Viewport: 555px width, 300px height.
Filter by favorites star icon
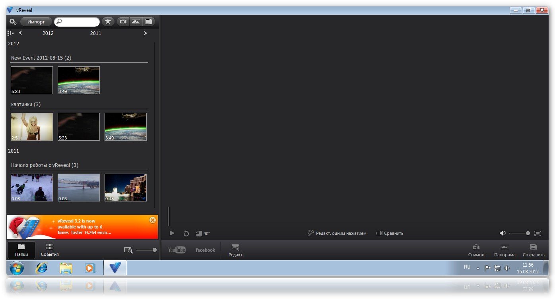point(108,21)
